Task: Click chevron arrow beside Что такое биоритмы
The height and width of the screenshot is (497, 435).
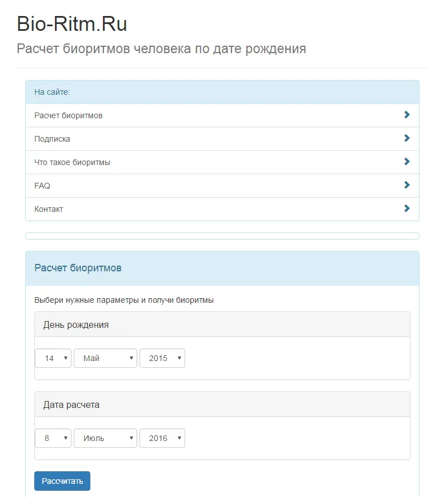Action: (x=406, y=162)
